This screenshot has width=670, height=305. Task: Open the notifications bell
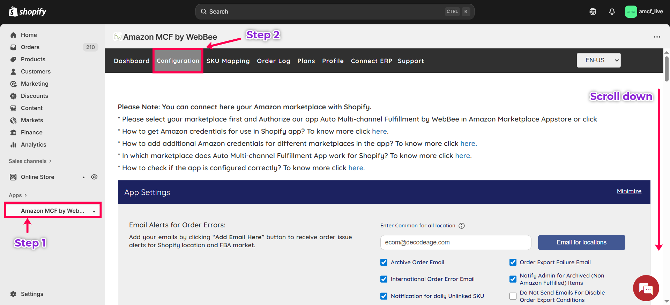point(612,11)
